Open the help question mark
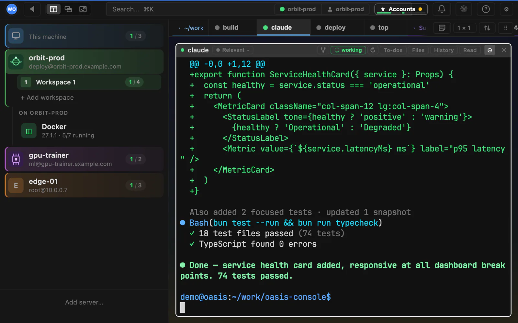This screenshot has height=323, width=518. click(486, 9)
